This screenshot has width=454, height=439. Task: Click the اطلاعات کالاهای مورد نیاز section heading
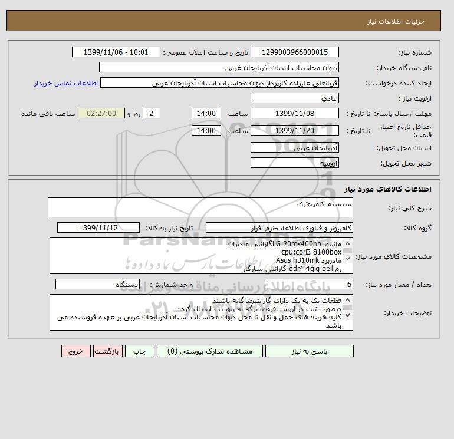tap(388, 189)
